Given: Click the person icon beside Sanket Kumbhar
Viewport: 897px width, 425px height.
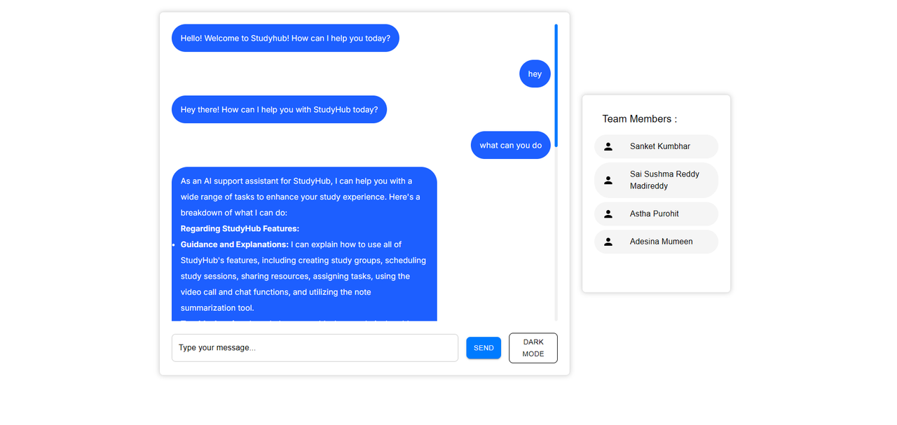Looking at the screenshot, I should [608, 146].
